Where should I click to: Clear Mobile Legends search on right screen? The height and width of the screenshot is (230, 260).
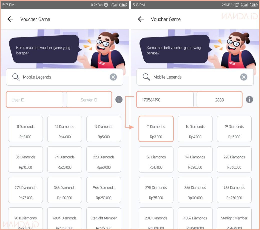(244, 77)
